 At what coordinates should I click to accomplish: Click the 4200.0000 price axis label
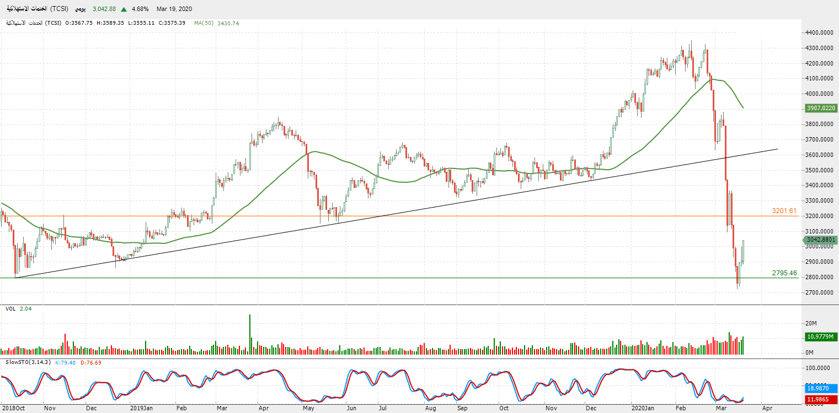click(x=819, y=63)
